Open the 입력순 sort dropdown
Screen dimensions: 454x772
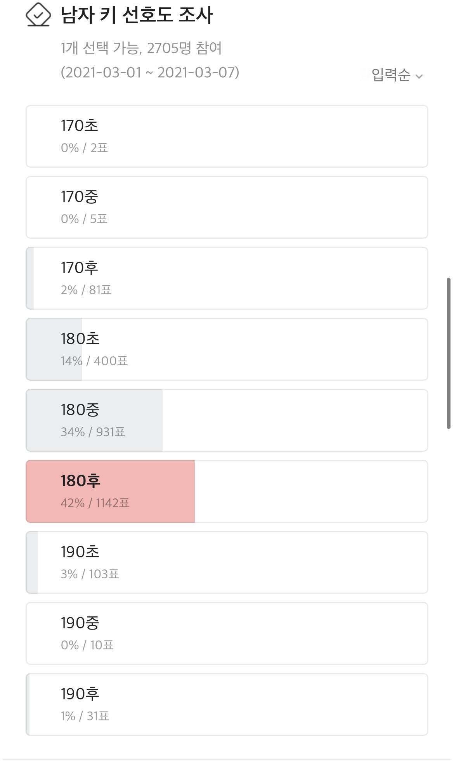click(x=391, y=75)
